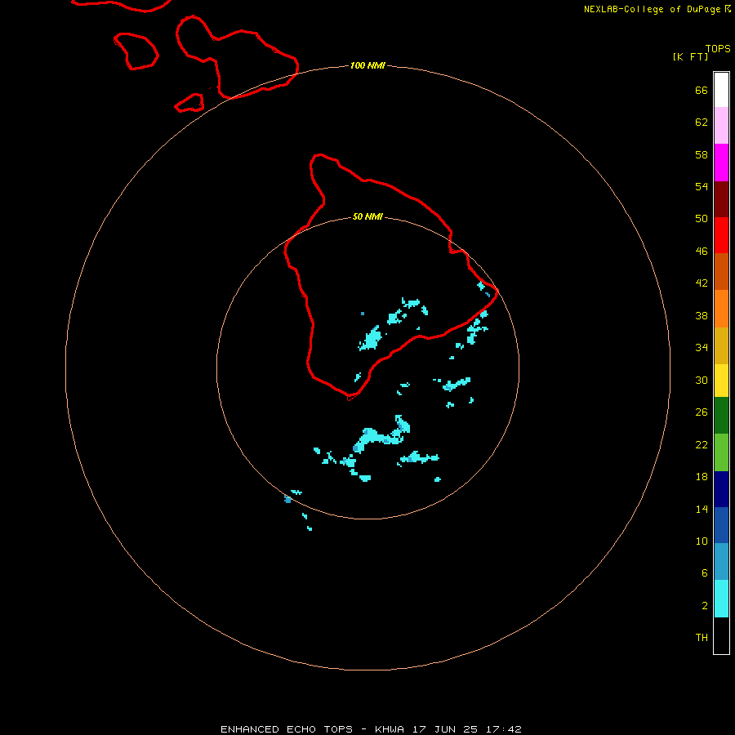Click the gold legend swatch above 38
The height and width of the screenshot is (735, 735).
[x=721, y=346]
